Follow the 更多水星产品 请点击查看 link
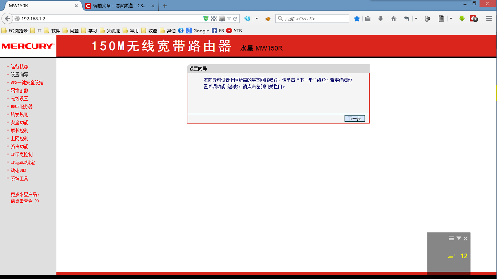 [x=25, y=198]
